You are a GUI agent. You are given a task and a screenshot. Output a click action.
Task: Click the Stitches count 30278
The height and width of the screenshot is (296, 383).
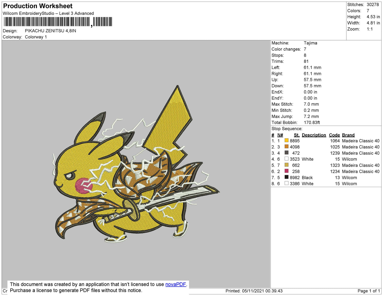(373, 5)
